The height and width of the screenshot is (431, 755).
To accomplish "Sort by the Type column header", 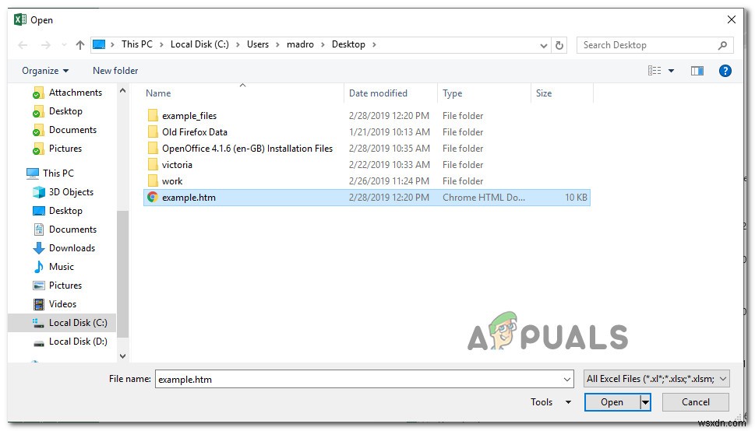I will (x=452, y=93).
